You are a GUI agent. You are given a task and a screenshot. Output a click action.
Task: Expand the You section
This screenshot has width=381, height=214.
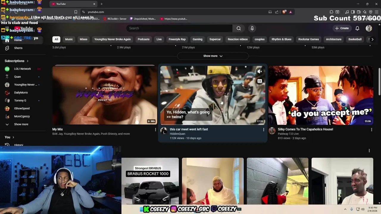coord(9,137)
